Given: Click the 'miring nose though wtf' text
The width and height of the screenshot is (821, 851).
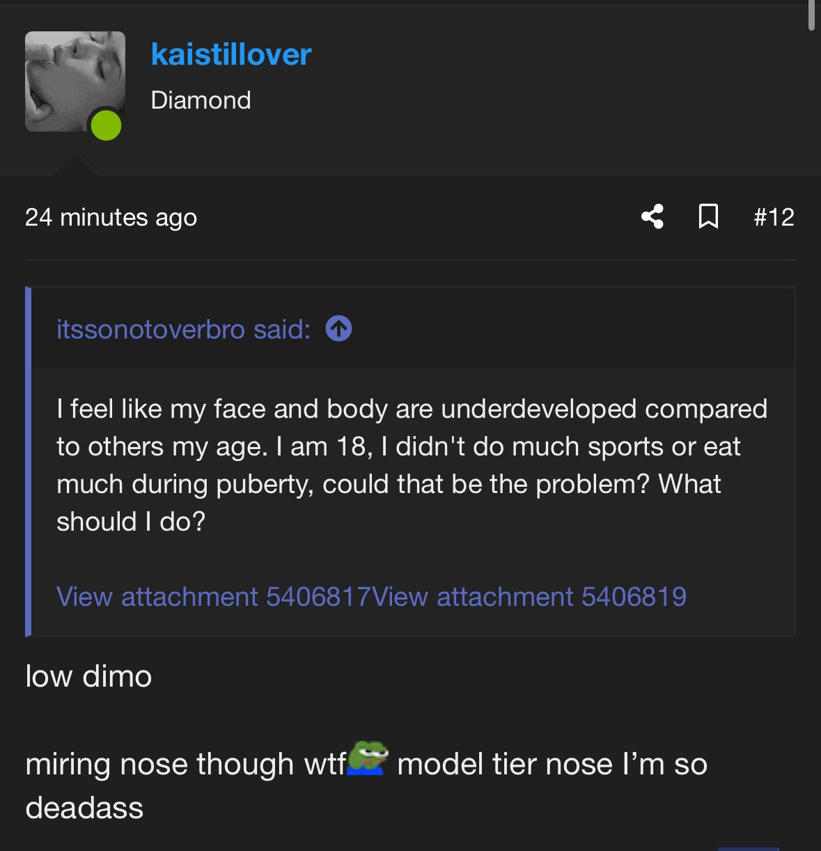Looking at the screenshot, I should pyautogui.click(x=186, y=764).
